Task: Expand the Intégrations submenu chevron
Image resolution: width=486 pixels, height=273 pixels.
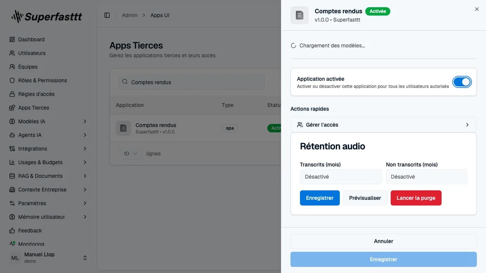Action: tap(85, 149)
